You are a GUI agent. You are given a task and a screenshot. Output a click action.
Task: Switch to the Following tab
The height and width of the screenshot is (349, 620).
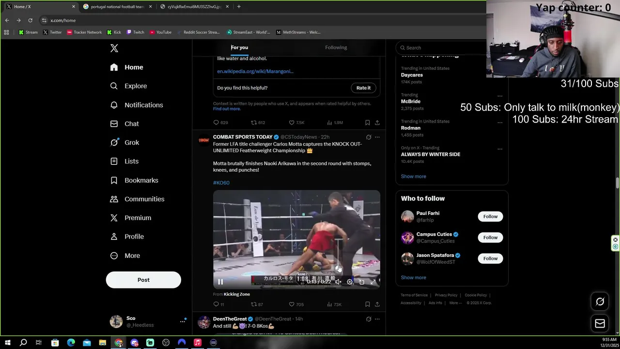(x=336, y=48)
